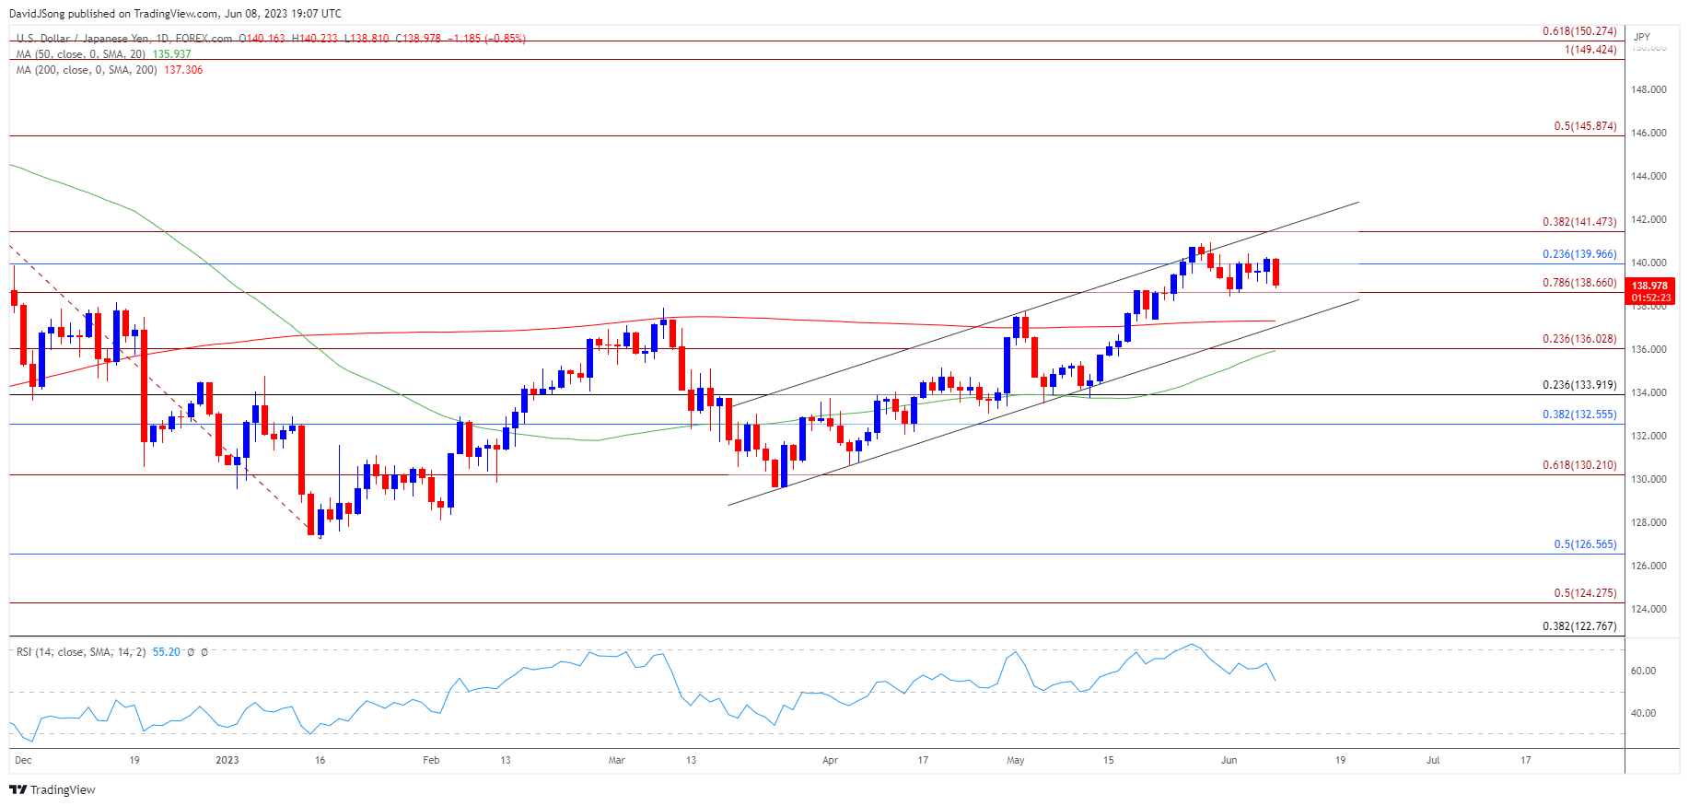Click the latest red candlestick near 139
The image size is (1689, 806).
click(x=1275, y=273)
